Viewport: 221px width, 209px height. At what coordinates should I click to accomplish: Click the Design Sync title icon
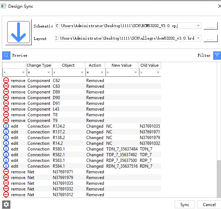coord(3,6)
